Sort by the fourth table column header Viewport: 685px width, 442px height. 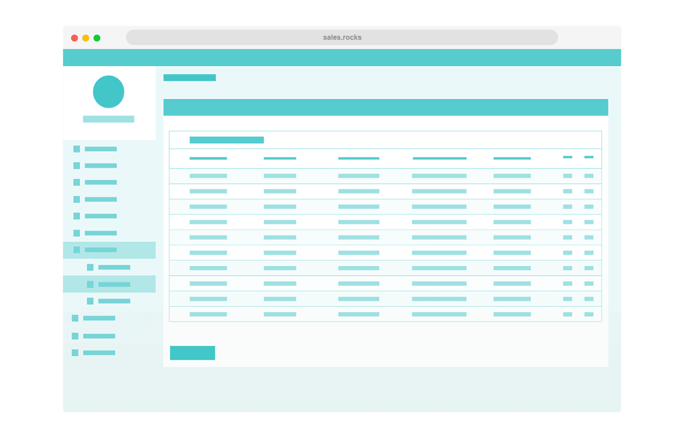[439, 158]
